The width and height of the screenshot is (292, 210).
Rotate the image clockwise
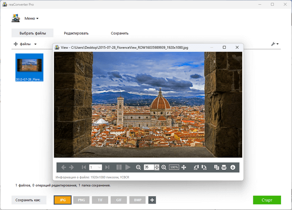[x=203, y=168]
